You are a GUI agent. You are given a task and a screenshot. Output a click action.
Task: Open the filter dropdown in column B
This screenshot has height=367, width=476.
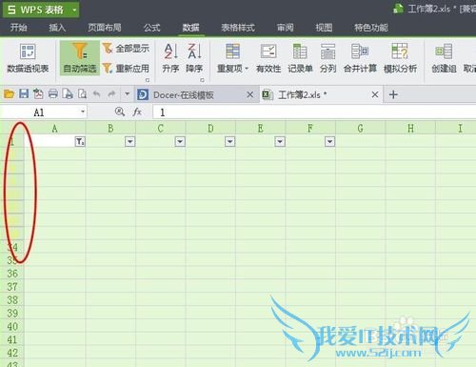tap(130, 141)
